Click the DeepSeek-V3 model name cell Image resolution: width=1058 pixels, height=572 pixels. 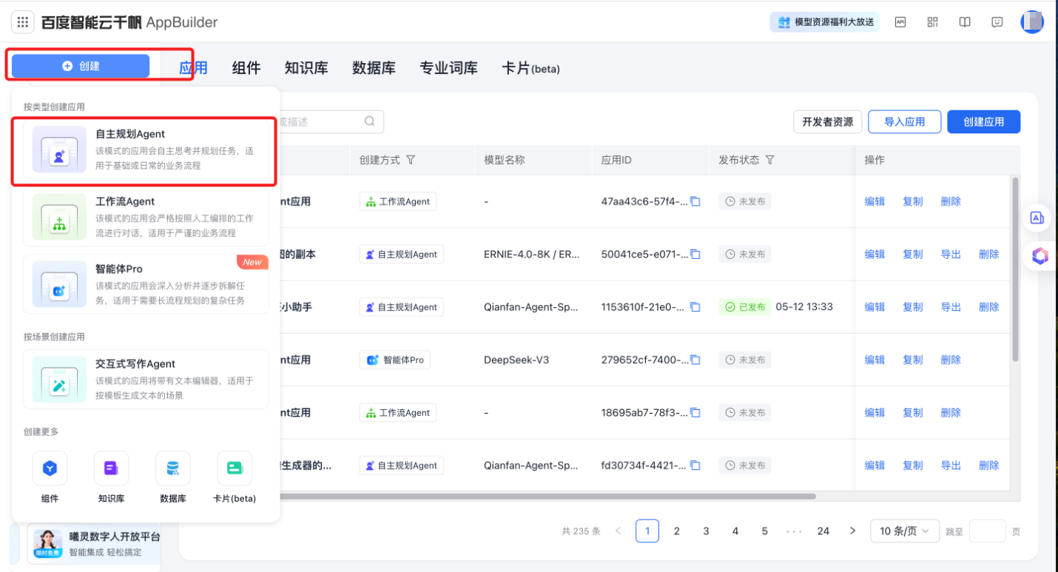coord(516,360)
